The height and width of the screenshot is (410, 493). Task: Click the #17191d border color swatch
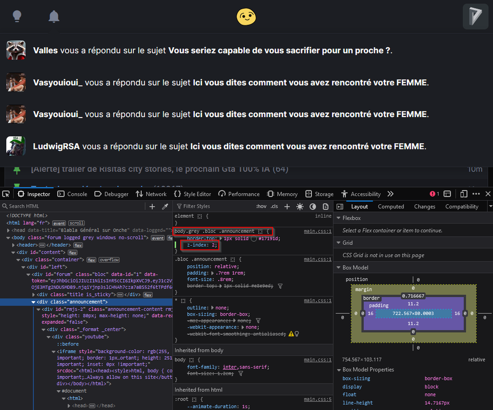(254, 238)
